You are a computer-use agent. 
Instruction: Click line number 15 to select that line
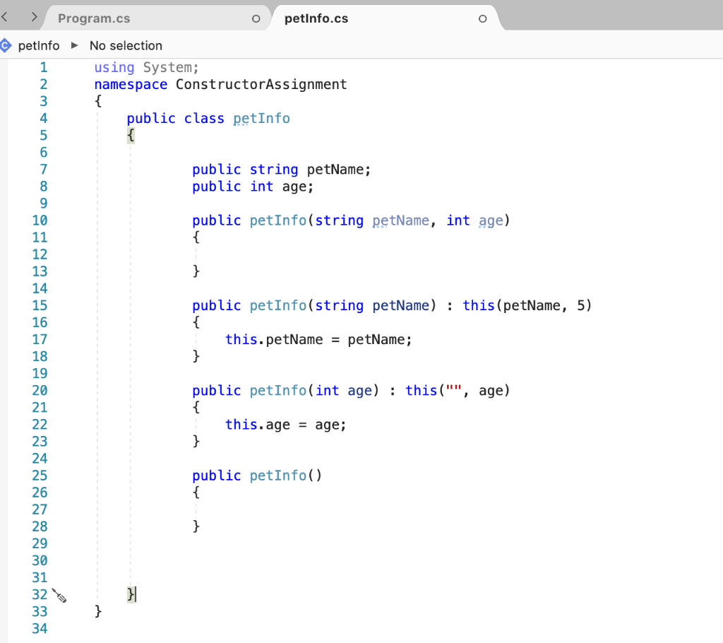tap(40, 305)
